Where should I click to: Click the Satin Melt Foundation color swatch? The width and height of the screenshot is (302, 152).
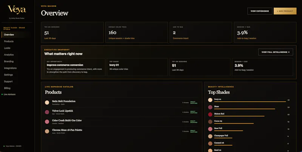point(47,102)
